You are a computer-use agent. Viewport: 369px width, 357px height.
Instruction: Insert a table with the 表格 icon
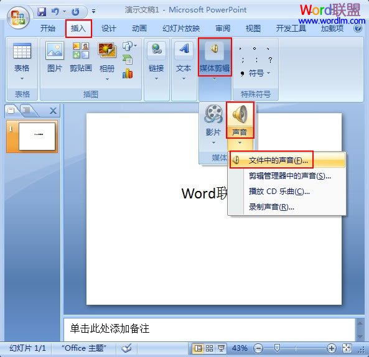pyautogui.click(x=22, y=51)
